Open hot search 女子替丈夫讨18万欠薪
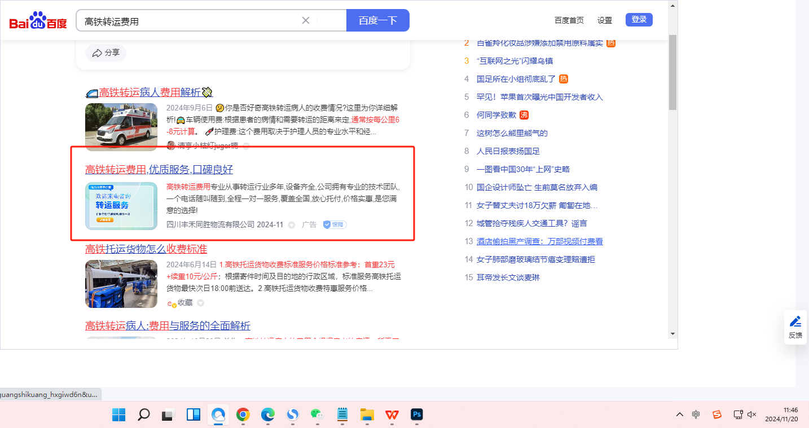809x428 pixels. coord(537,205)
